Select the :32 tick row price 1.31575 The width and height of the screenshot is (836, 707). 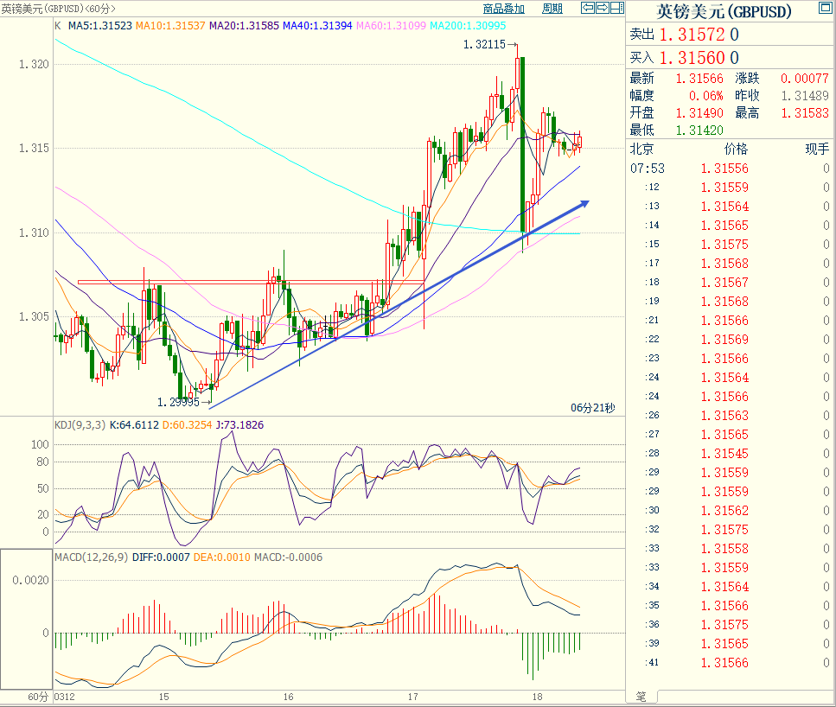click(x=724, y=530)
